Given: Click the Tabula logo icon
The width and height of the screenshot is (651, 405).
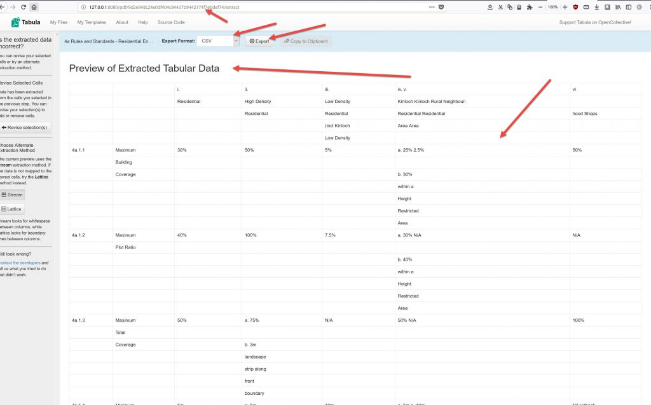Looking at the screenshot, I should [16, 22].
